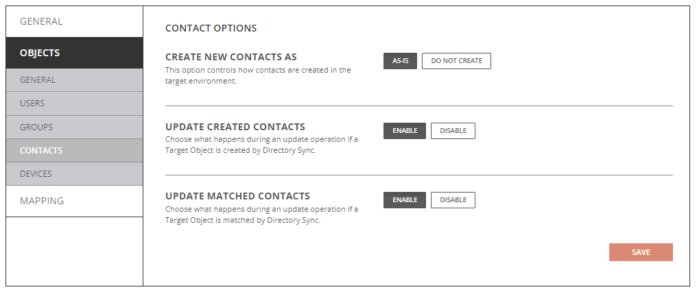Image resolution: width=697 pixels, height=294 pixels.
Task: Choose AS-IS for creating new contacts
Action: 400,61
